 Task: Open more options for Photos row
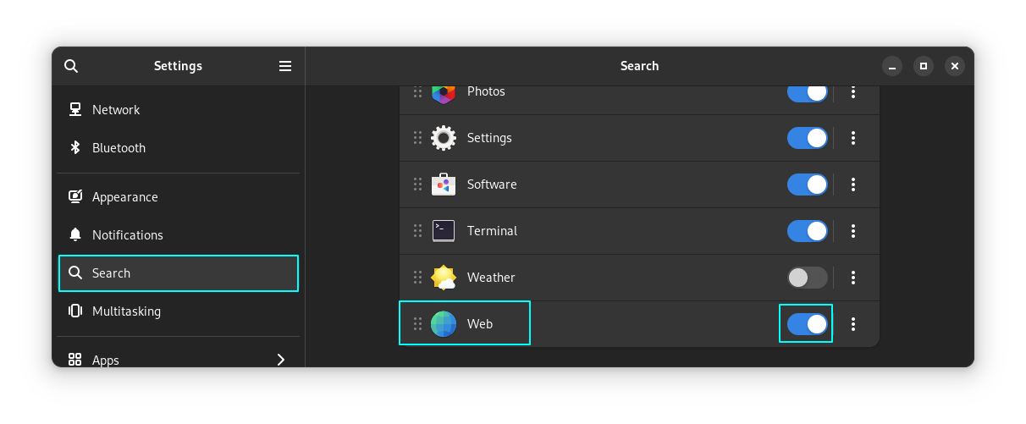pyautogui.click(x=853, y=91)
